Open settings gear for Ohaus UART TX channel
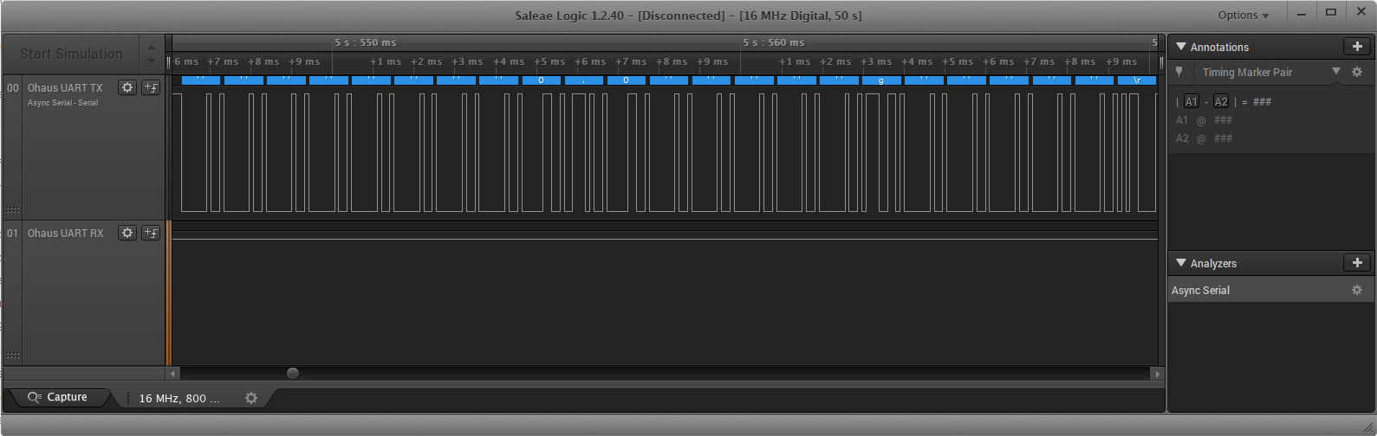Viewport: 1377px width, 436px height. coord(127,87)
